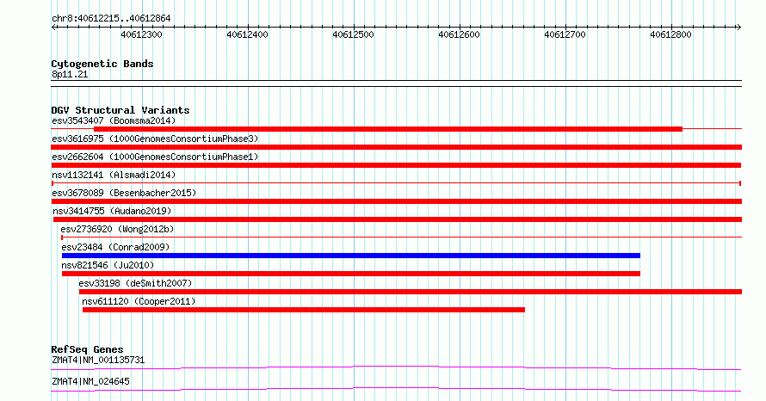Click ruler position 40612300
The image size is (766, 401).
(x=142, y=34)
